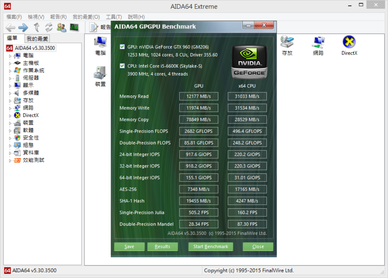
Task: Click the GPU Memory Read 12177 MB/s value
Action: point(199,96)
